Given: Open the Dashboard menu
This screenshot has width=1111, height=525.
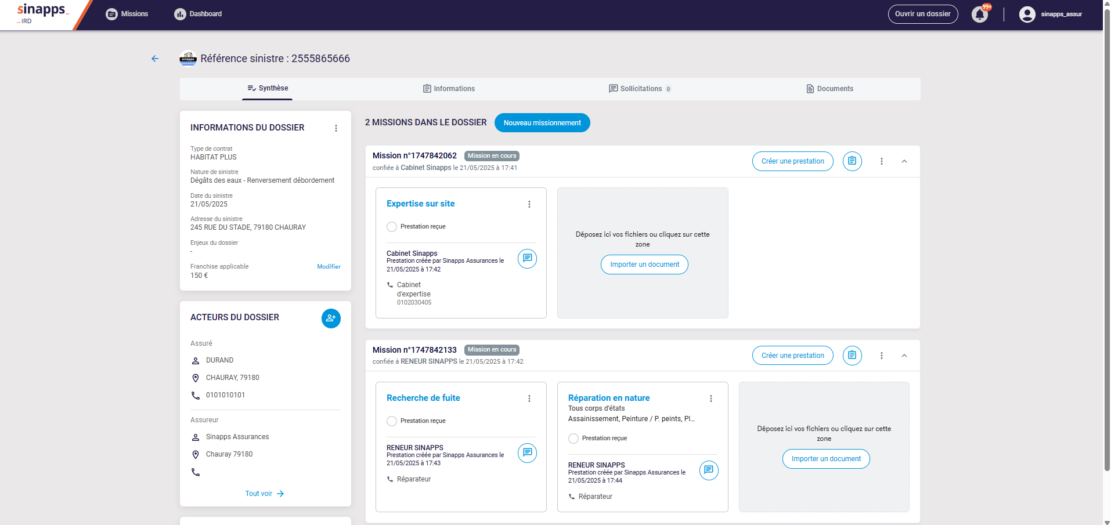Looking at the screenshot, I should (198, 14).
